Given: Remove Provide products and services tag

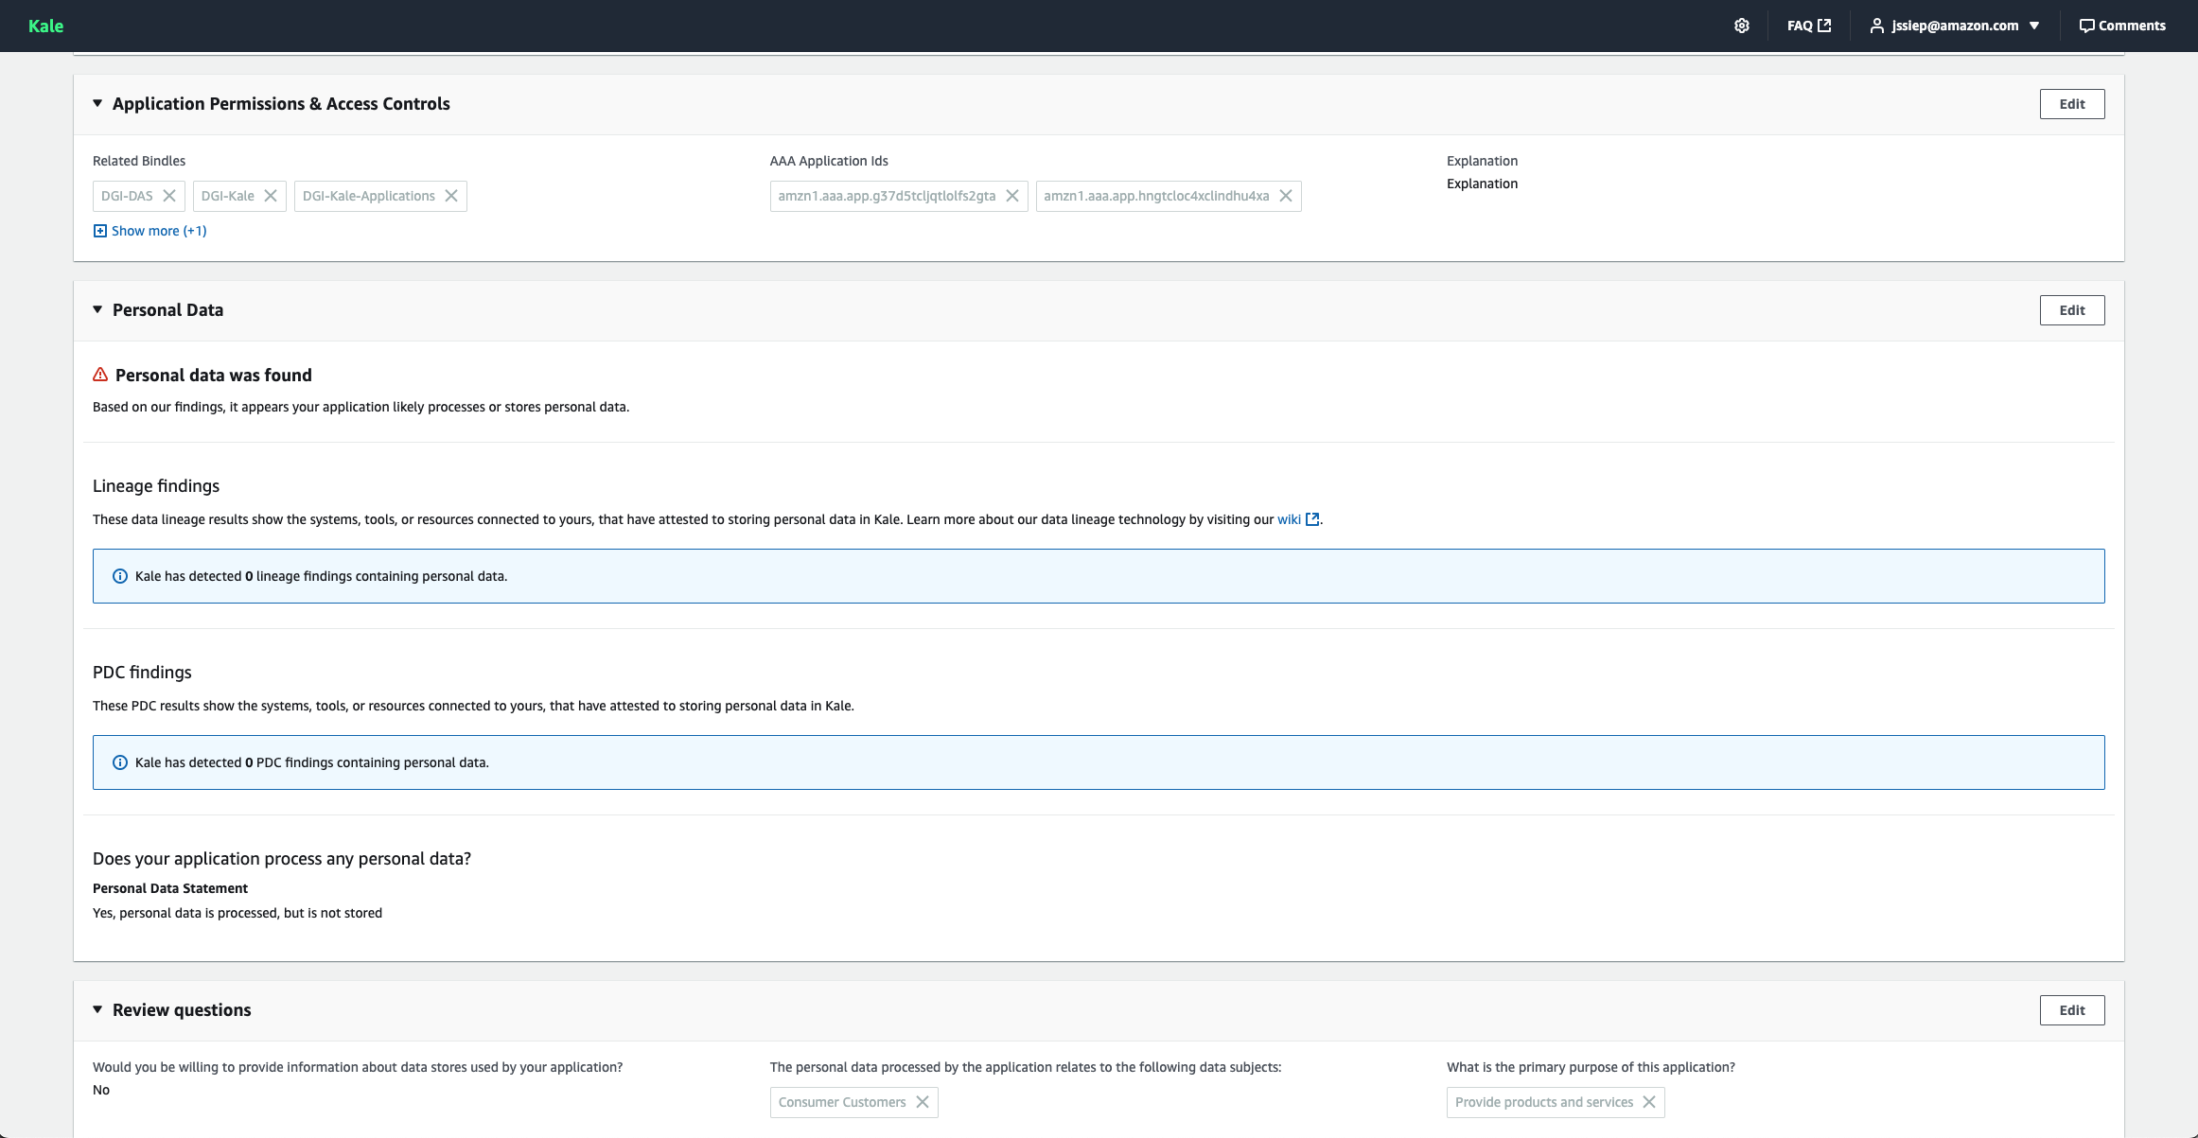Looking at the screenshot, I should click(x=1649, y=1102).
